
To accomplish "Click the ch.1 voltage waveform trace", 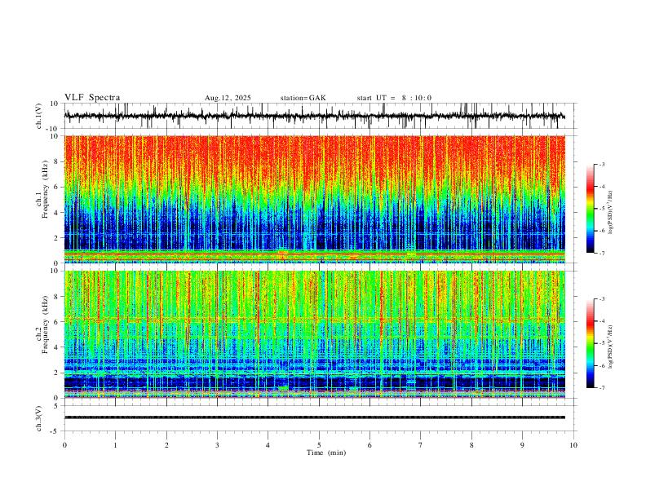I will tap(314, 116).
